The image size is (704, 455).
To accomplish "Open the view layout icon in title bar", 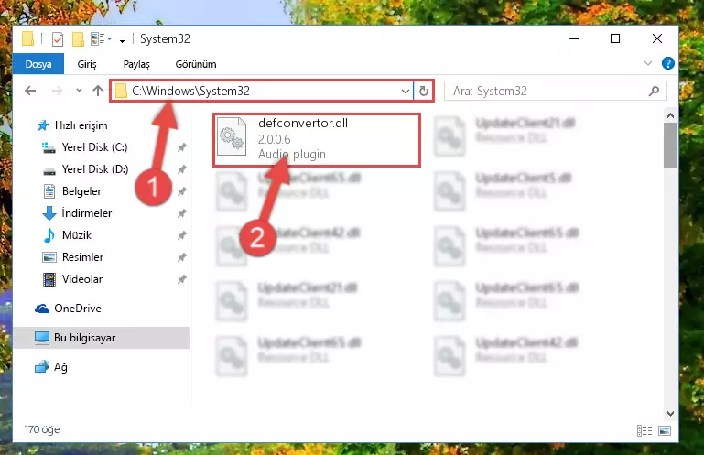I will click(97, 39).
